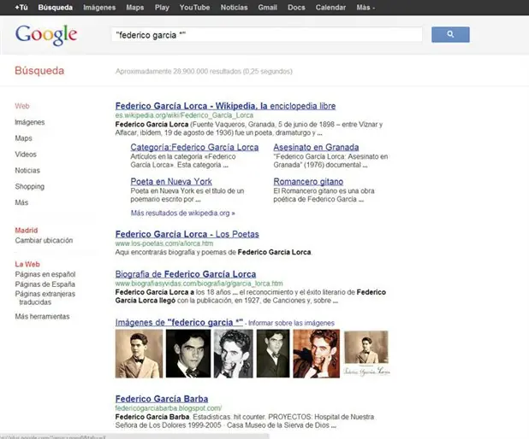Select Noticias filter in left sidebar
The height and width of the screenshot is (439, 529).
coord(27,170)
